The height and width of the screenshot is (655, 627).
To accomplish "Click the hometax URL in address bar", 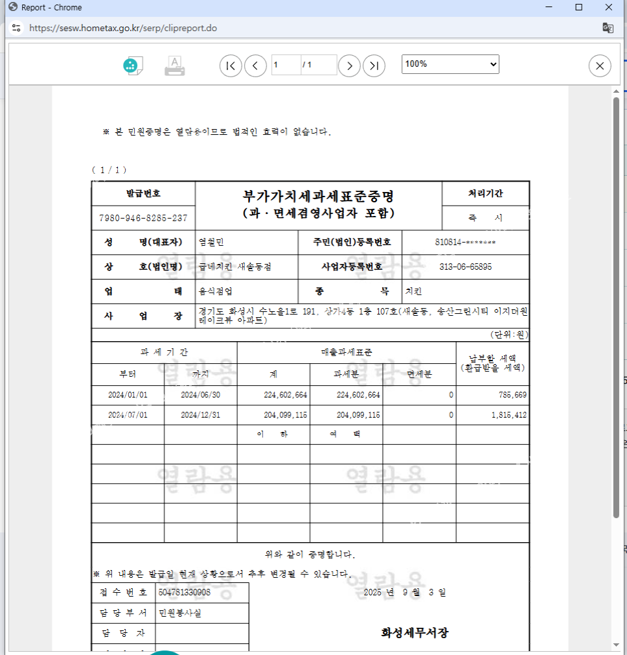I will coord(123,28).
